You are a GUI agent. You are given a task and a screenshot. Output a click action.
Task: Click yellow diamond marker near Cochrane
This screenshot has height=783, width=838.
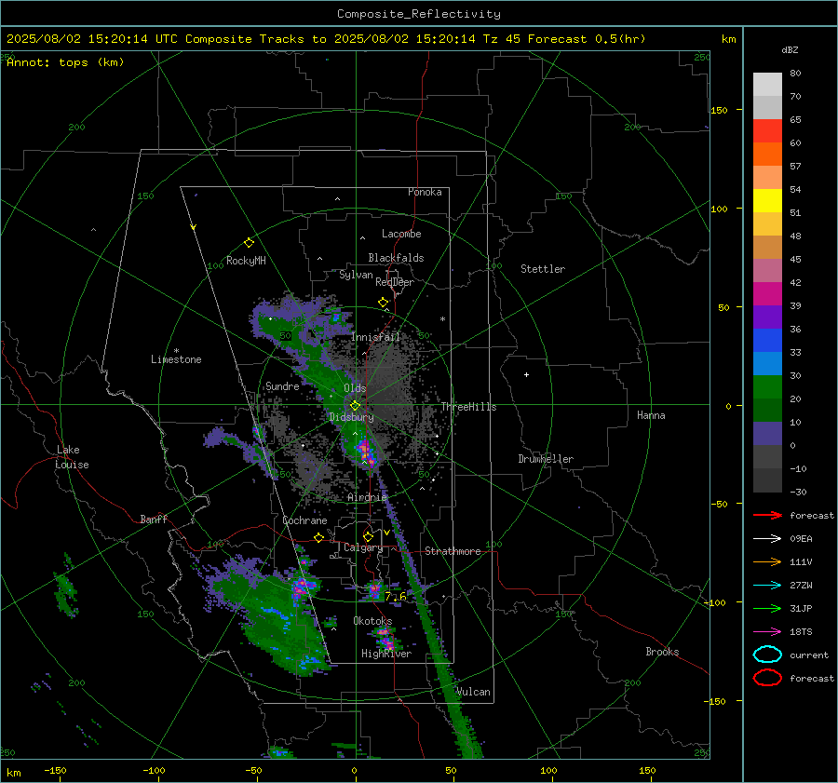(319, 537)
